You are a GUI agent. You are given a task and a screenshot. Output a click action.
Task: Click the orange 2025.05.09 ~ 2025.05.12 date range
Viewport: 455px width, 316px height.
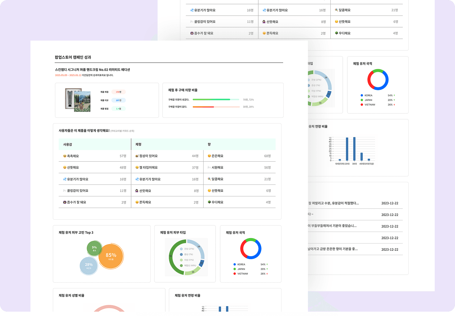(x=68, y=75)
